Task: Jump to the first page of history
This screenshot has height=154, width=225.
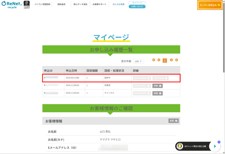Action: tap(154, 60)
